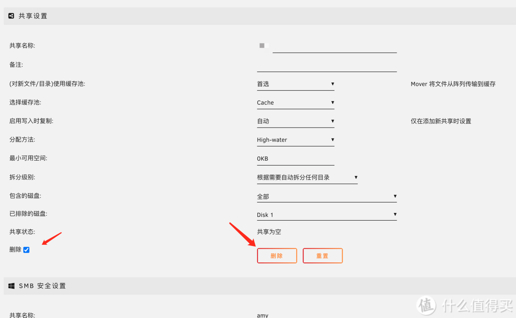Open the 首选 cache pool dropdown
516x318 pixels.
tap(295, 84)
